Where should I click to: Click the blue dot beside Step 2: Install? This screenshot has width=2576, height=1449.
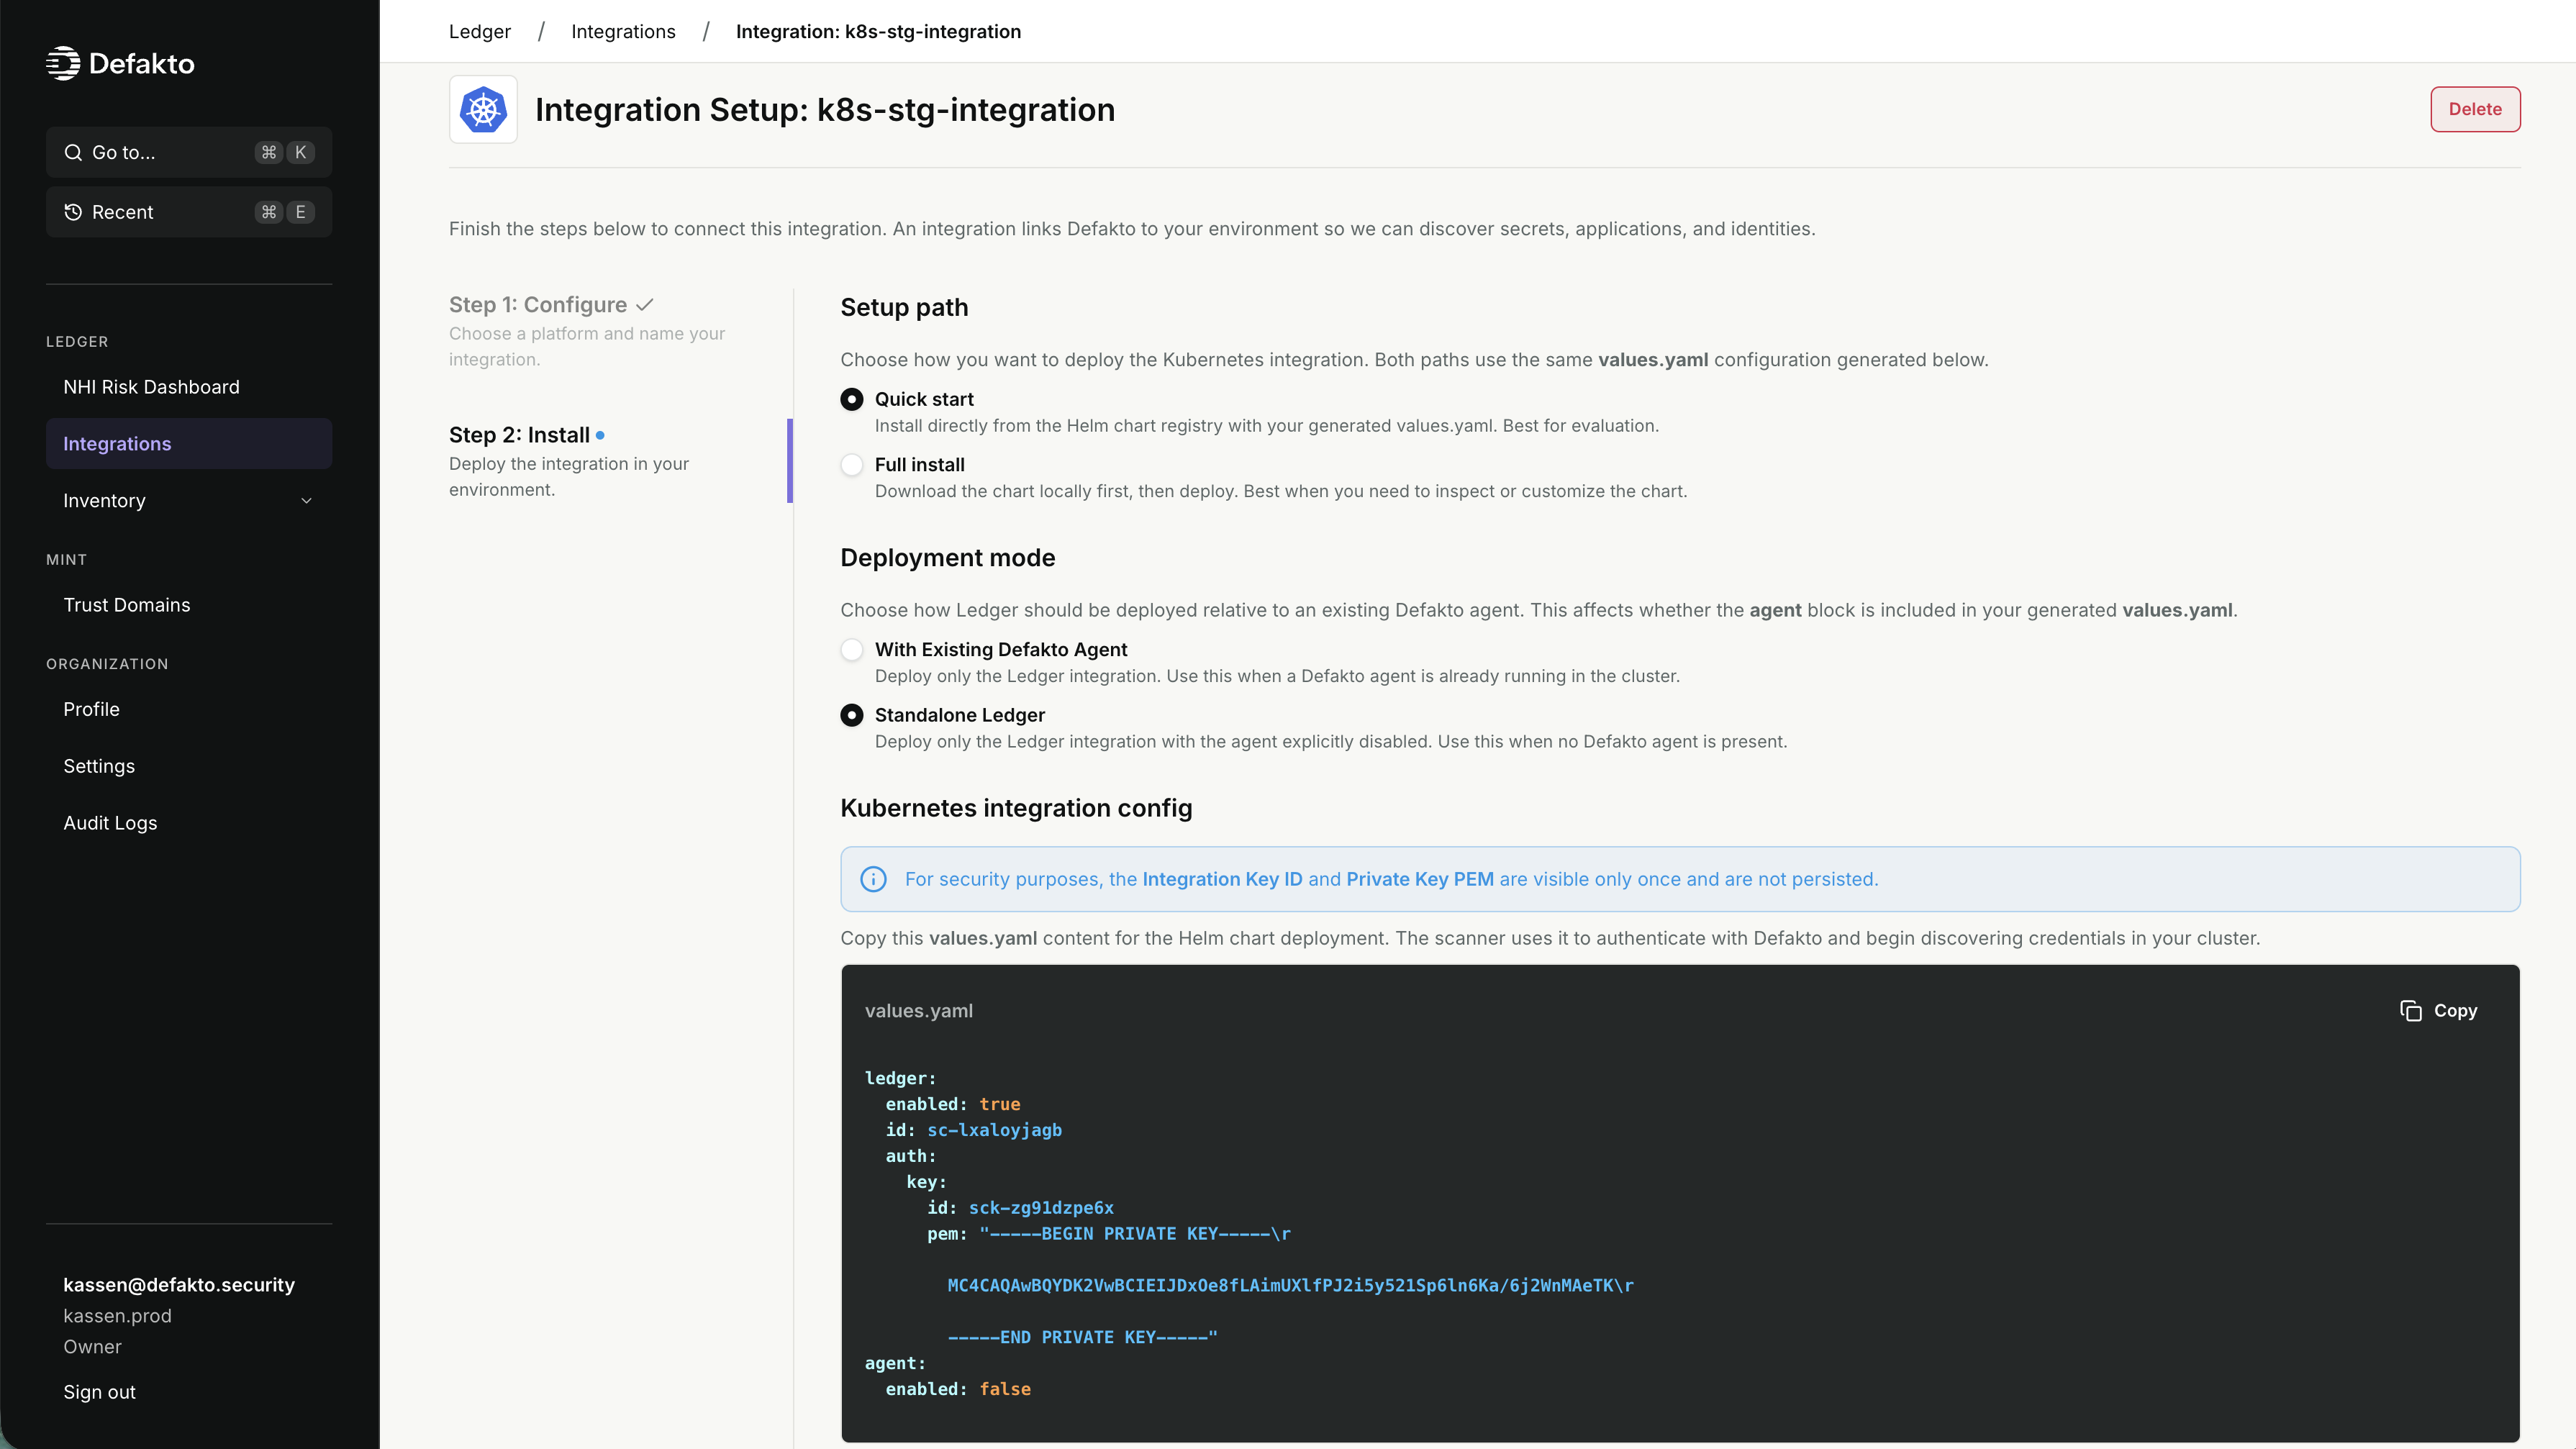600,435
